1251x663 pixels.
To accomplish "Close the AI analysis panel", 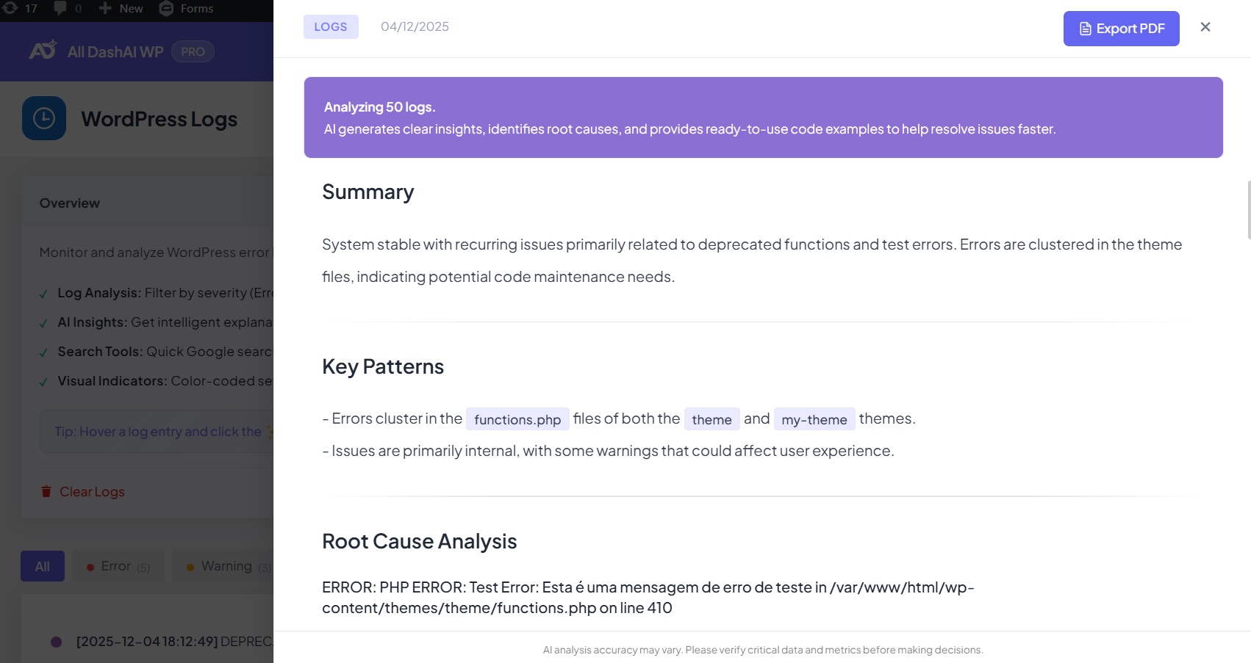I will click(x=1205, y=27).
